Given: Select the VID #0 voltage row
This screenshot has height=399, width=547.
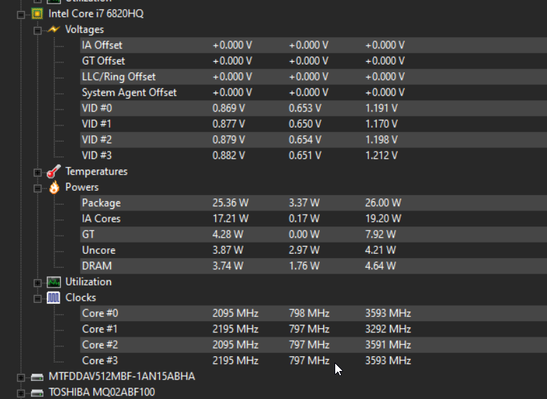Looking at the screenshot, I should click(x=97, y=108).
